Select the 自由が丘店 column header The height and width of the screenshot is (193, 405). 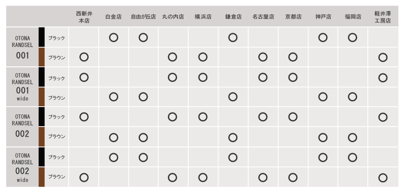coord(143,17)
